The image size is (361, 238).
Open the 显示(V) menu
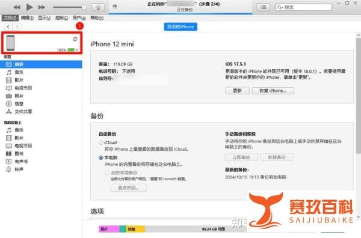[44, 17]
